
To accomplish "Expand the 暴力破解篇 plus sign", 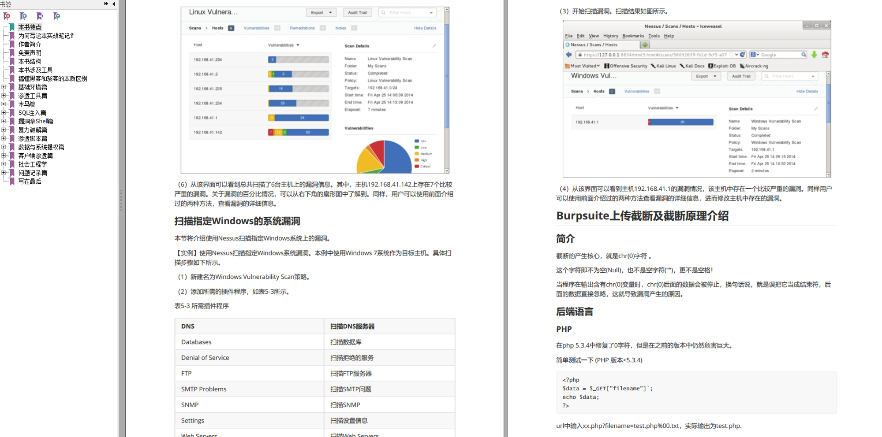I will (x=4, y=130).
